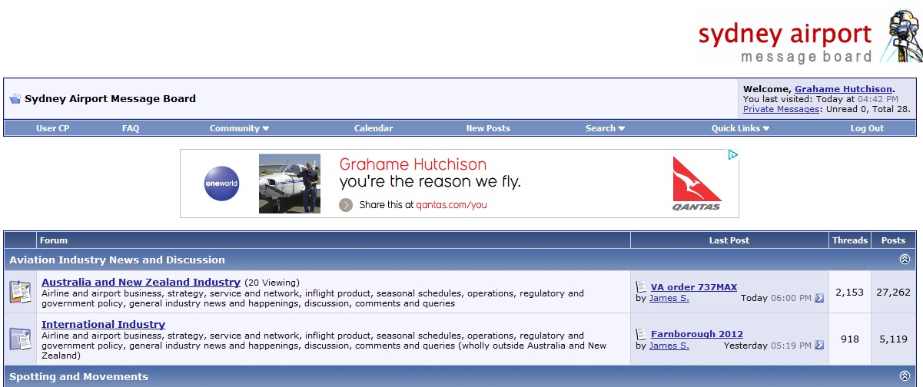Open the Quick Links dropdown menu
The width and height of the screenshot is (923, 387).
tap(740, 128)
